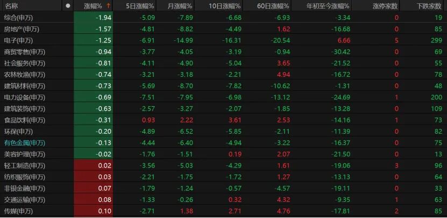Image resolution: width=447 pixels, height=218 pixels.
Task: Select the 社会服务(申万) row name
Action: click(25, 63)
